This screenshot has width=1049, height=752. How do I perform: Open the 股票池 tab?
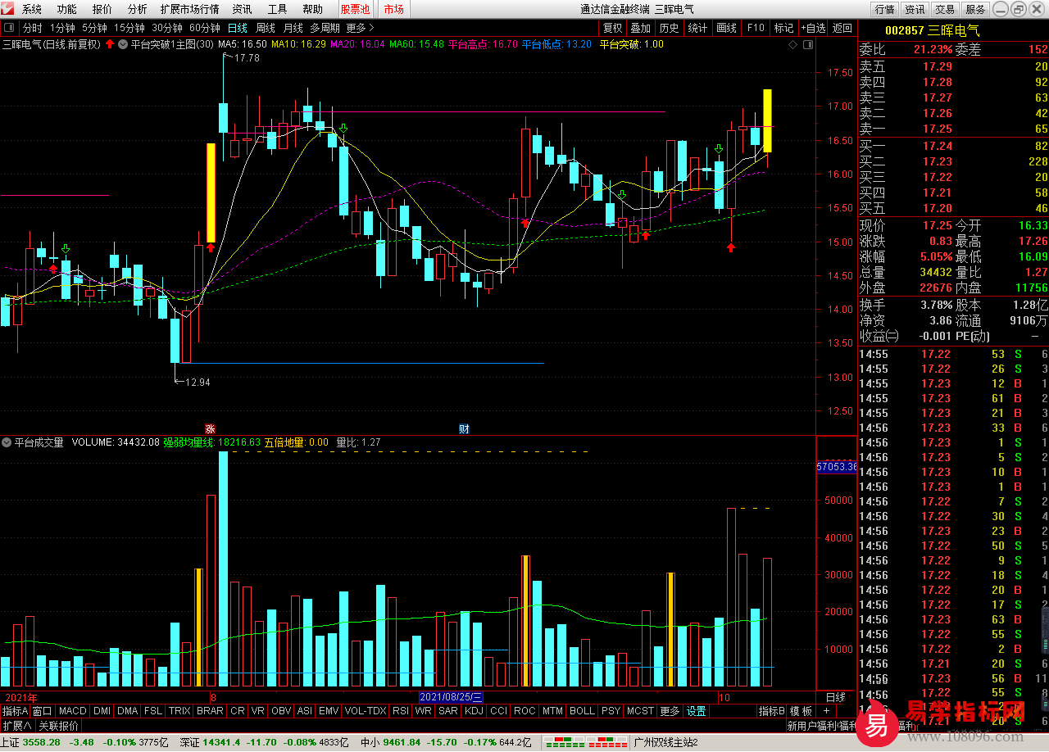(x=355, y=9)
